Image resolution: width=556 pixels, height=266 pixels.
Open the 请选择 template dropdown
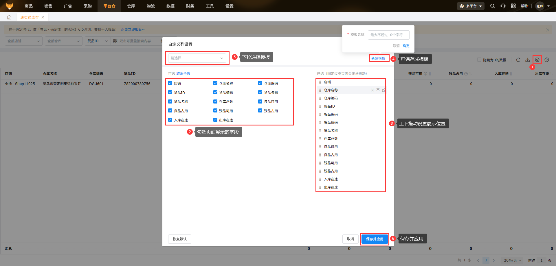[197, 58]
